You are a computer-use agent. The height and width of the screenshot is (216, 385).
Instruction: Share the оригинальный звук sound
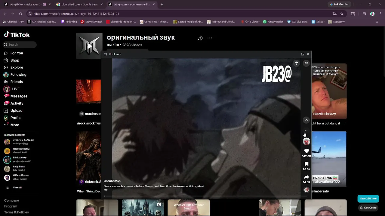pos(200,38)
